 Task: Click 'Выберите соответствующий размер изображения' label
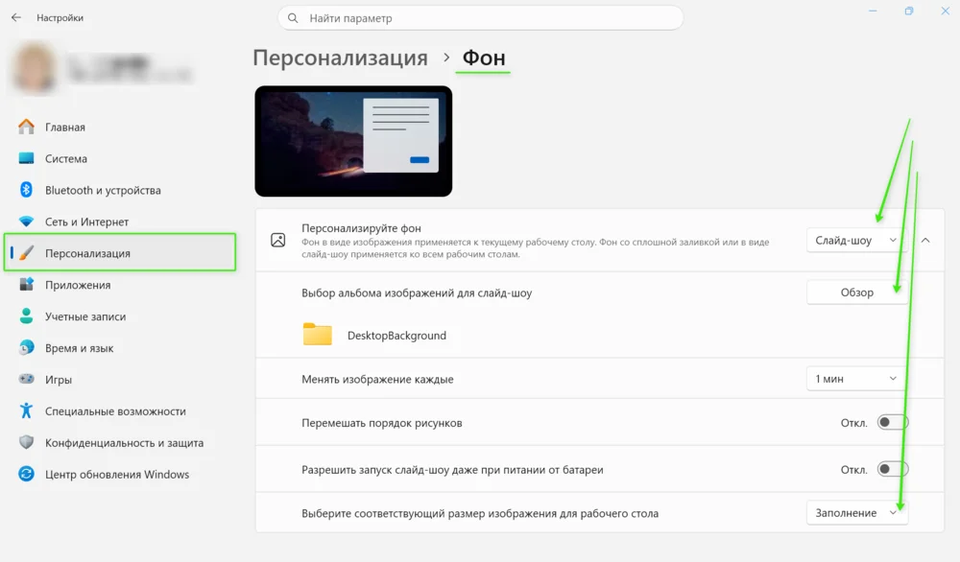[x=480, y=514]
